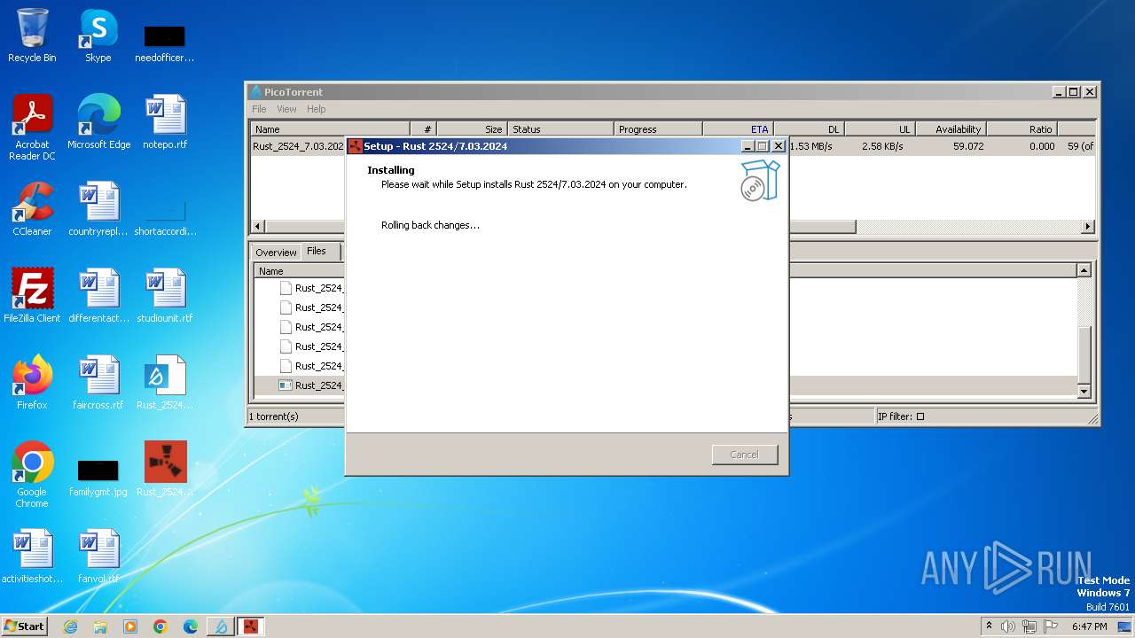This screenshot has height=638, width=1135.
Task: Open Chrome from the taskbar
Action: pos(160,626)
